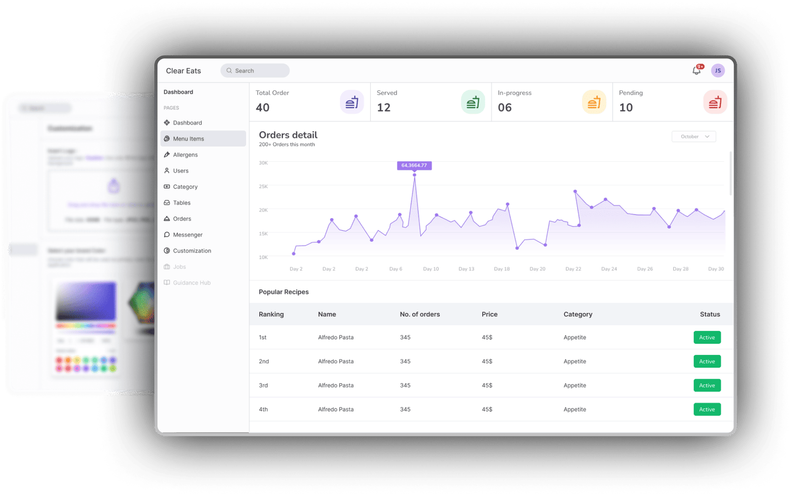792x494 pixels.
Task: Open the Users page
Action: [x=181, y=171]
